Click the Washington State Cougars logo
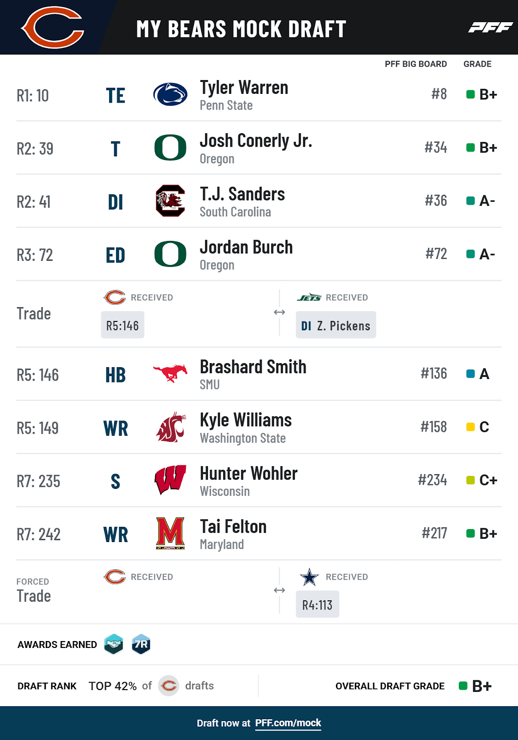Image resolution: width=518 pixels, height=740 pixels. click(171, 427)
